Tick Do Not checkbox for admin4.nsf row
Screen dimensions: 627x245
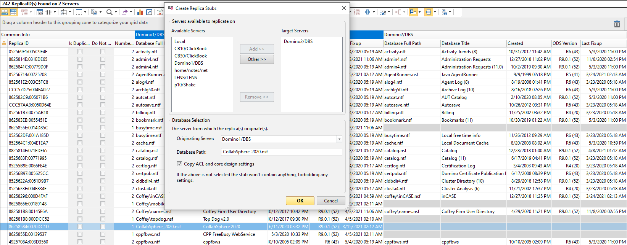point(103,59)
